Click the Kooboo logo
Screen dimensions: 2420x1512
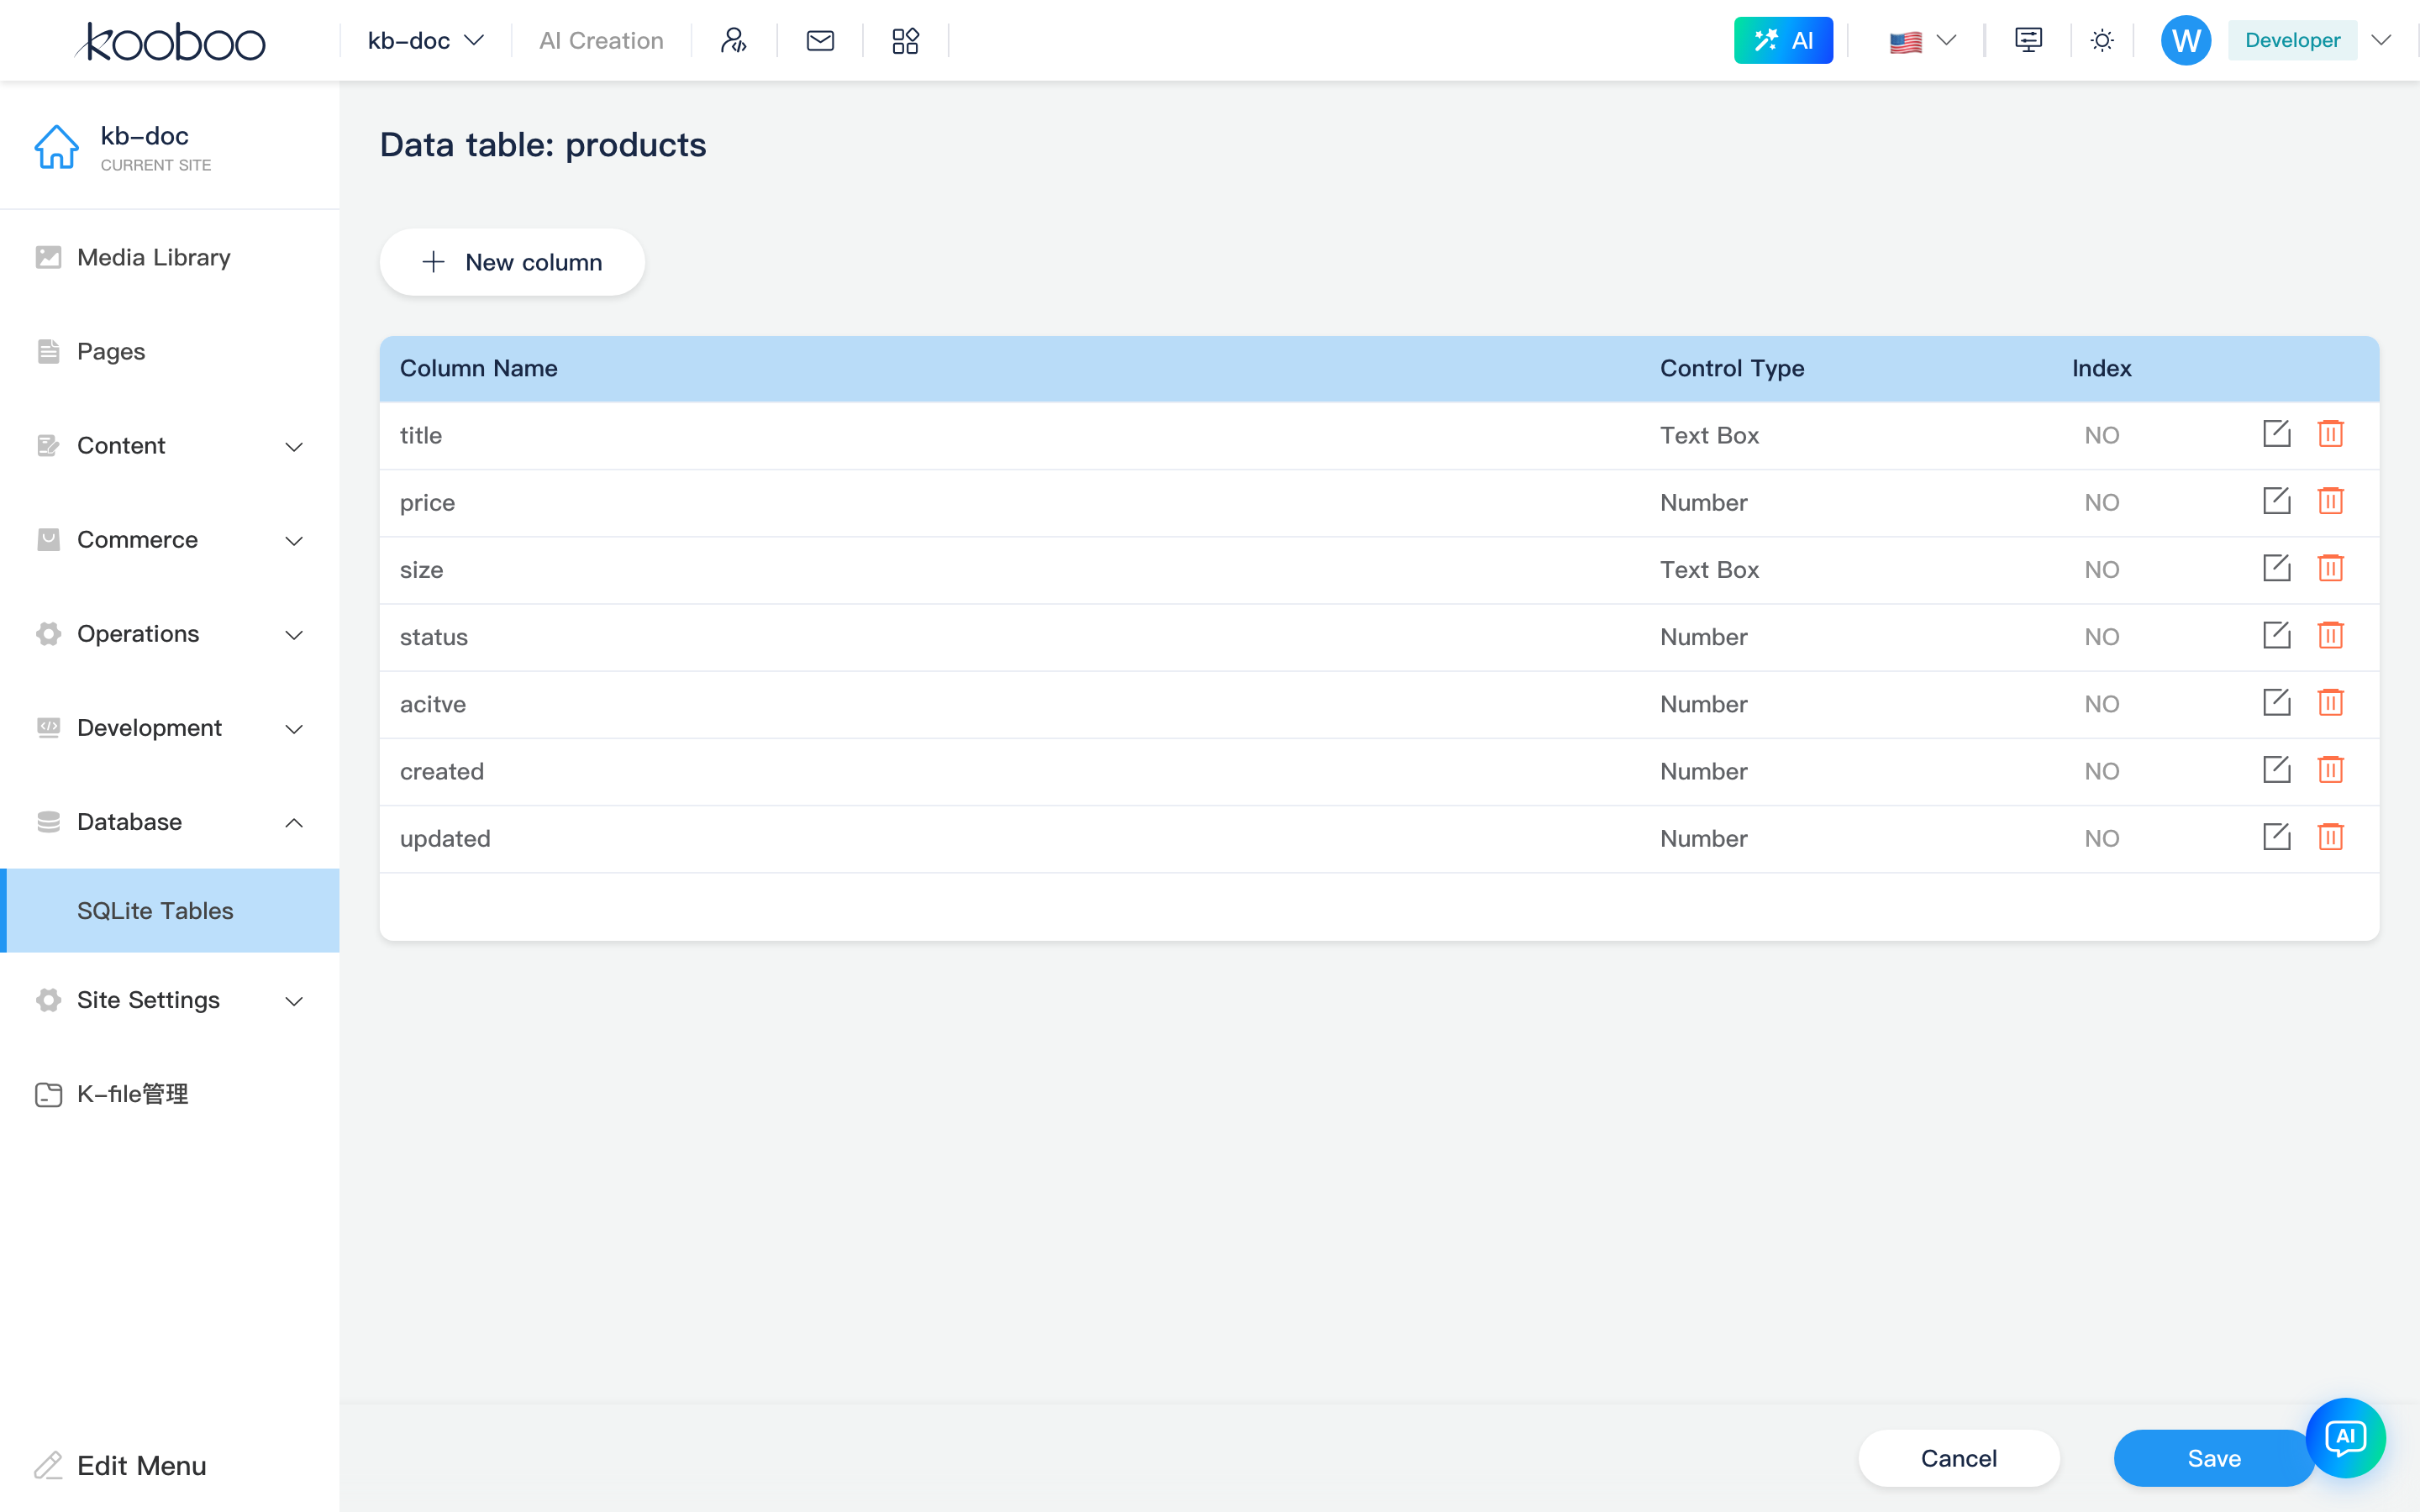click(x=170, y=41)
